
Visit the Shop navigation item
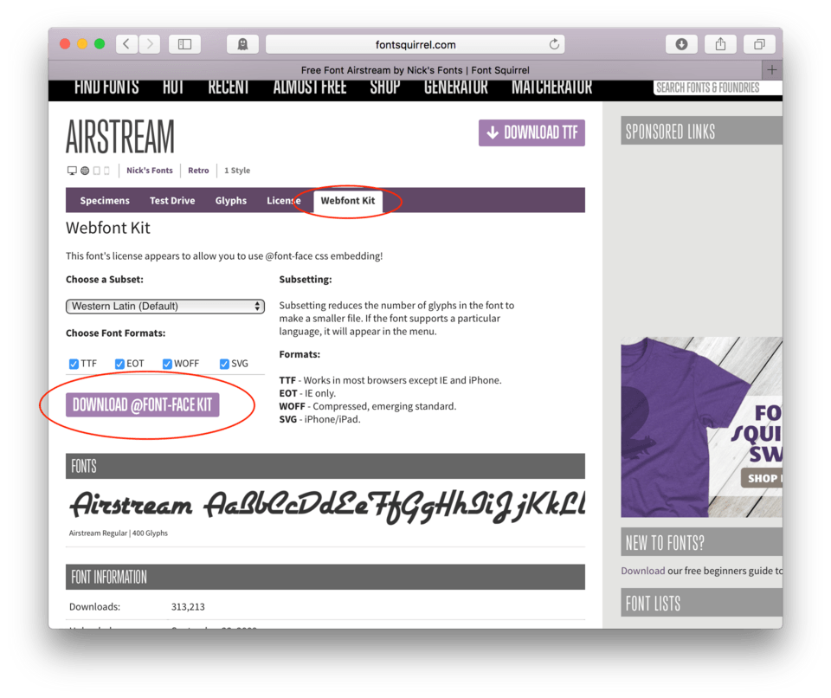point(384,87)
